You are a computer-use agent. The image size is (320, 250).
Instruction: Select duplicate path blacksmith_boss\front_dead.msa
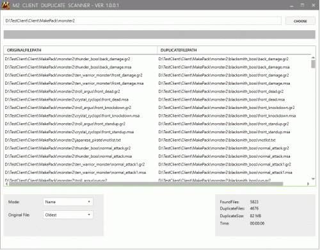point(221,99)
